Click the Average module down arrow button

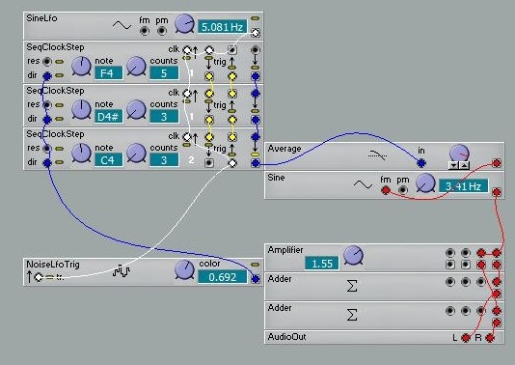point(453,166)
